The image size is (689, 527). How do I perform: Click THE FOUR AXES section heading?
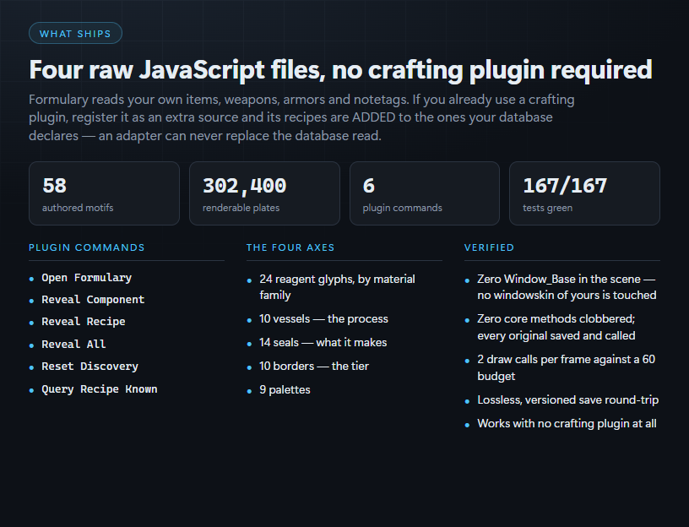click(x=290, y=247)
